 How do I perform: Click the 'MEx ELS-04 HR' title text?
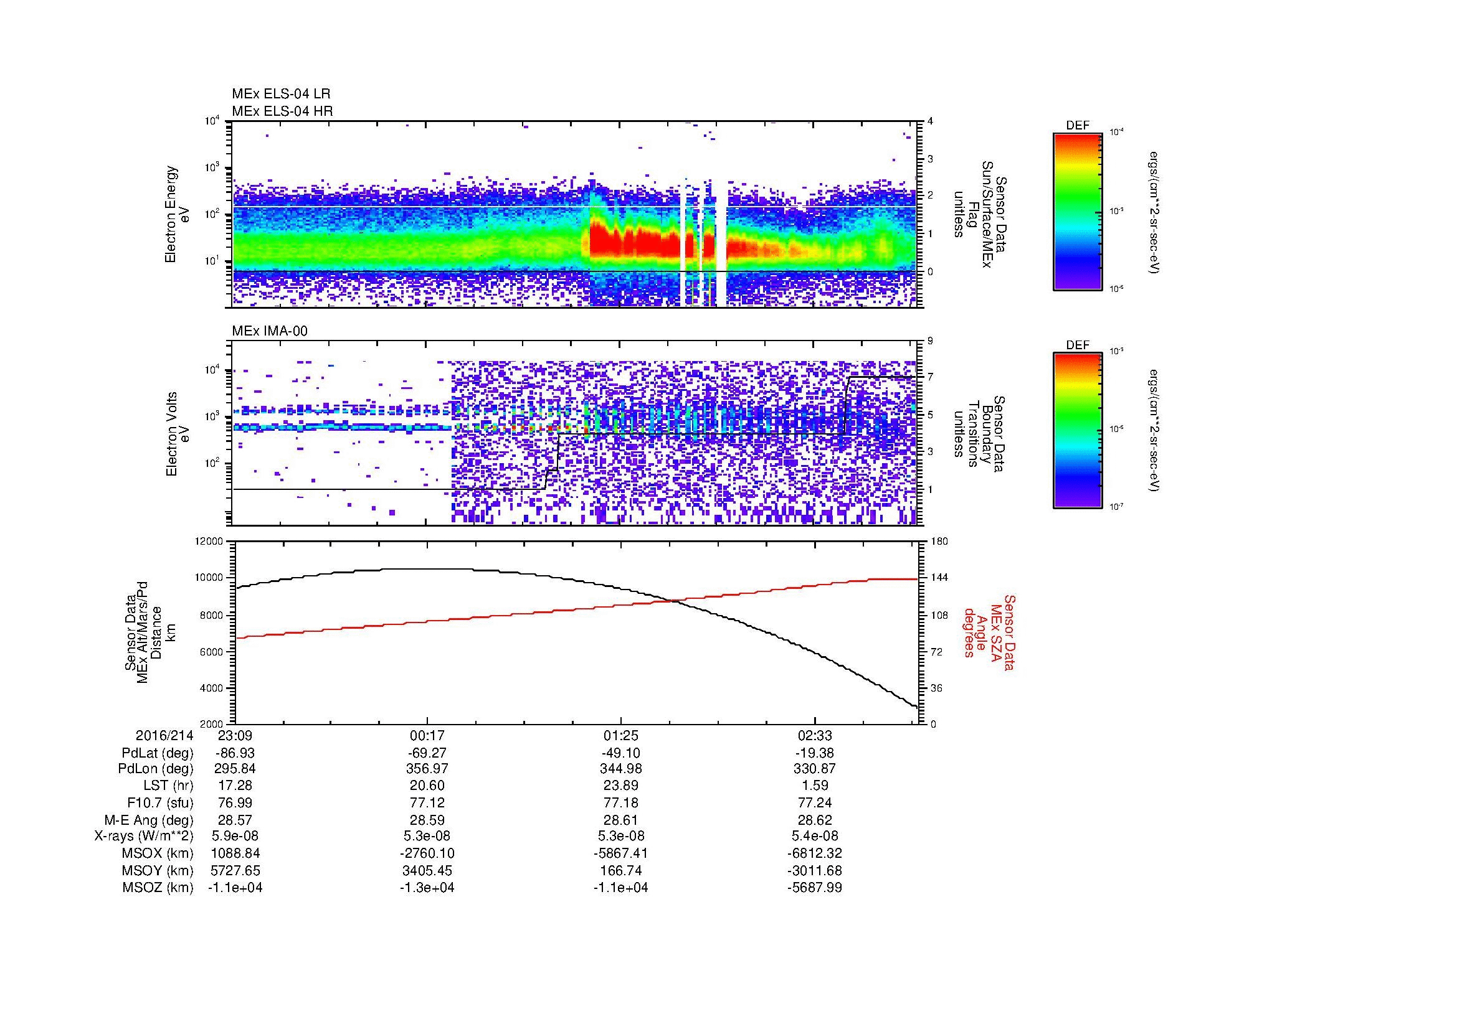click(x=282, y=111)
